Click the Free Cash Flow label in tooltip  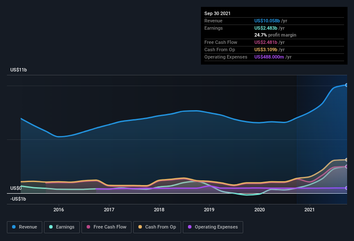pos(221,42)
